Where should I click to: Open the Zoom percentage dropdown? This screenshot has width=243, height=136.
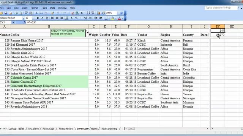(118, 13)
